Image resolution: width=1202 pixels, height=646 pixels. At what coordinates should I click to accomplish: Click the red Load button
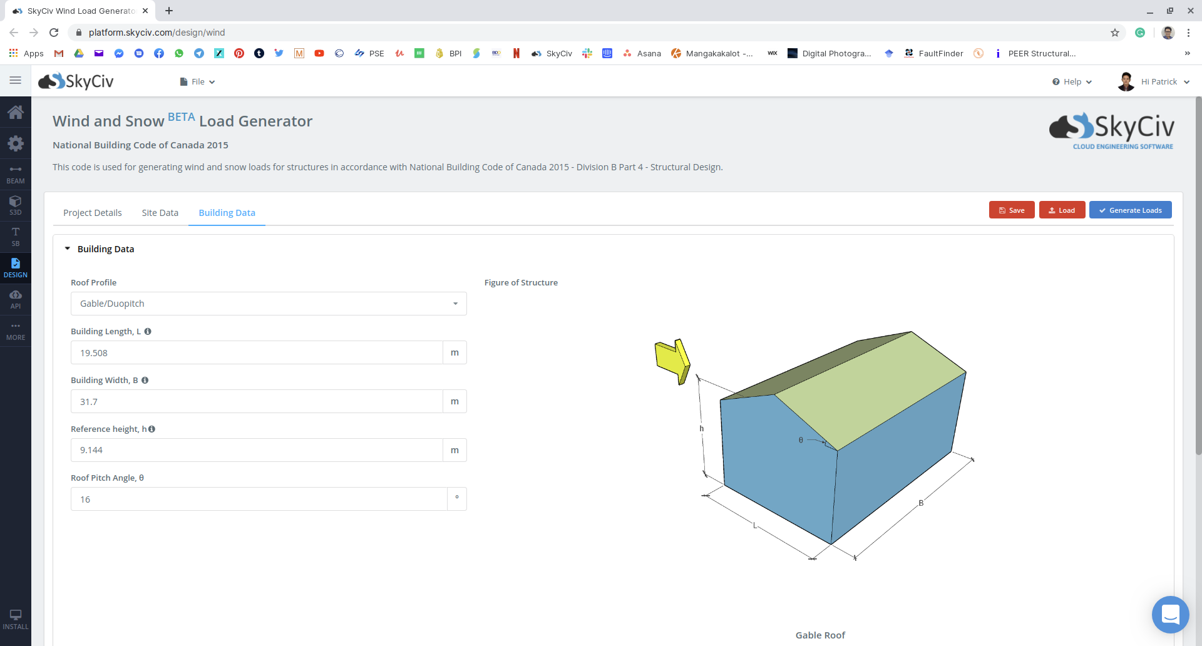click(x=1062, y=210)
